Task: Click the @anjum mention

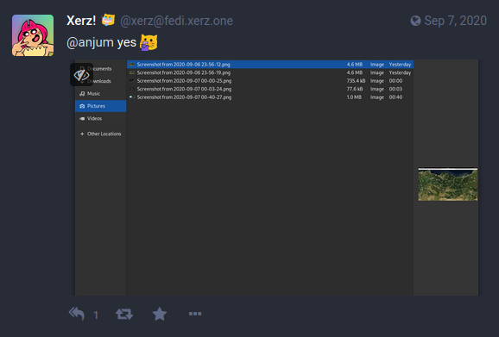Action: pyautogui.click(x=90, y=42)
